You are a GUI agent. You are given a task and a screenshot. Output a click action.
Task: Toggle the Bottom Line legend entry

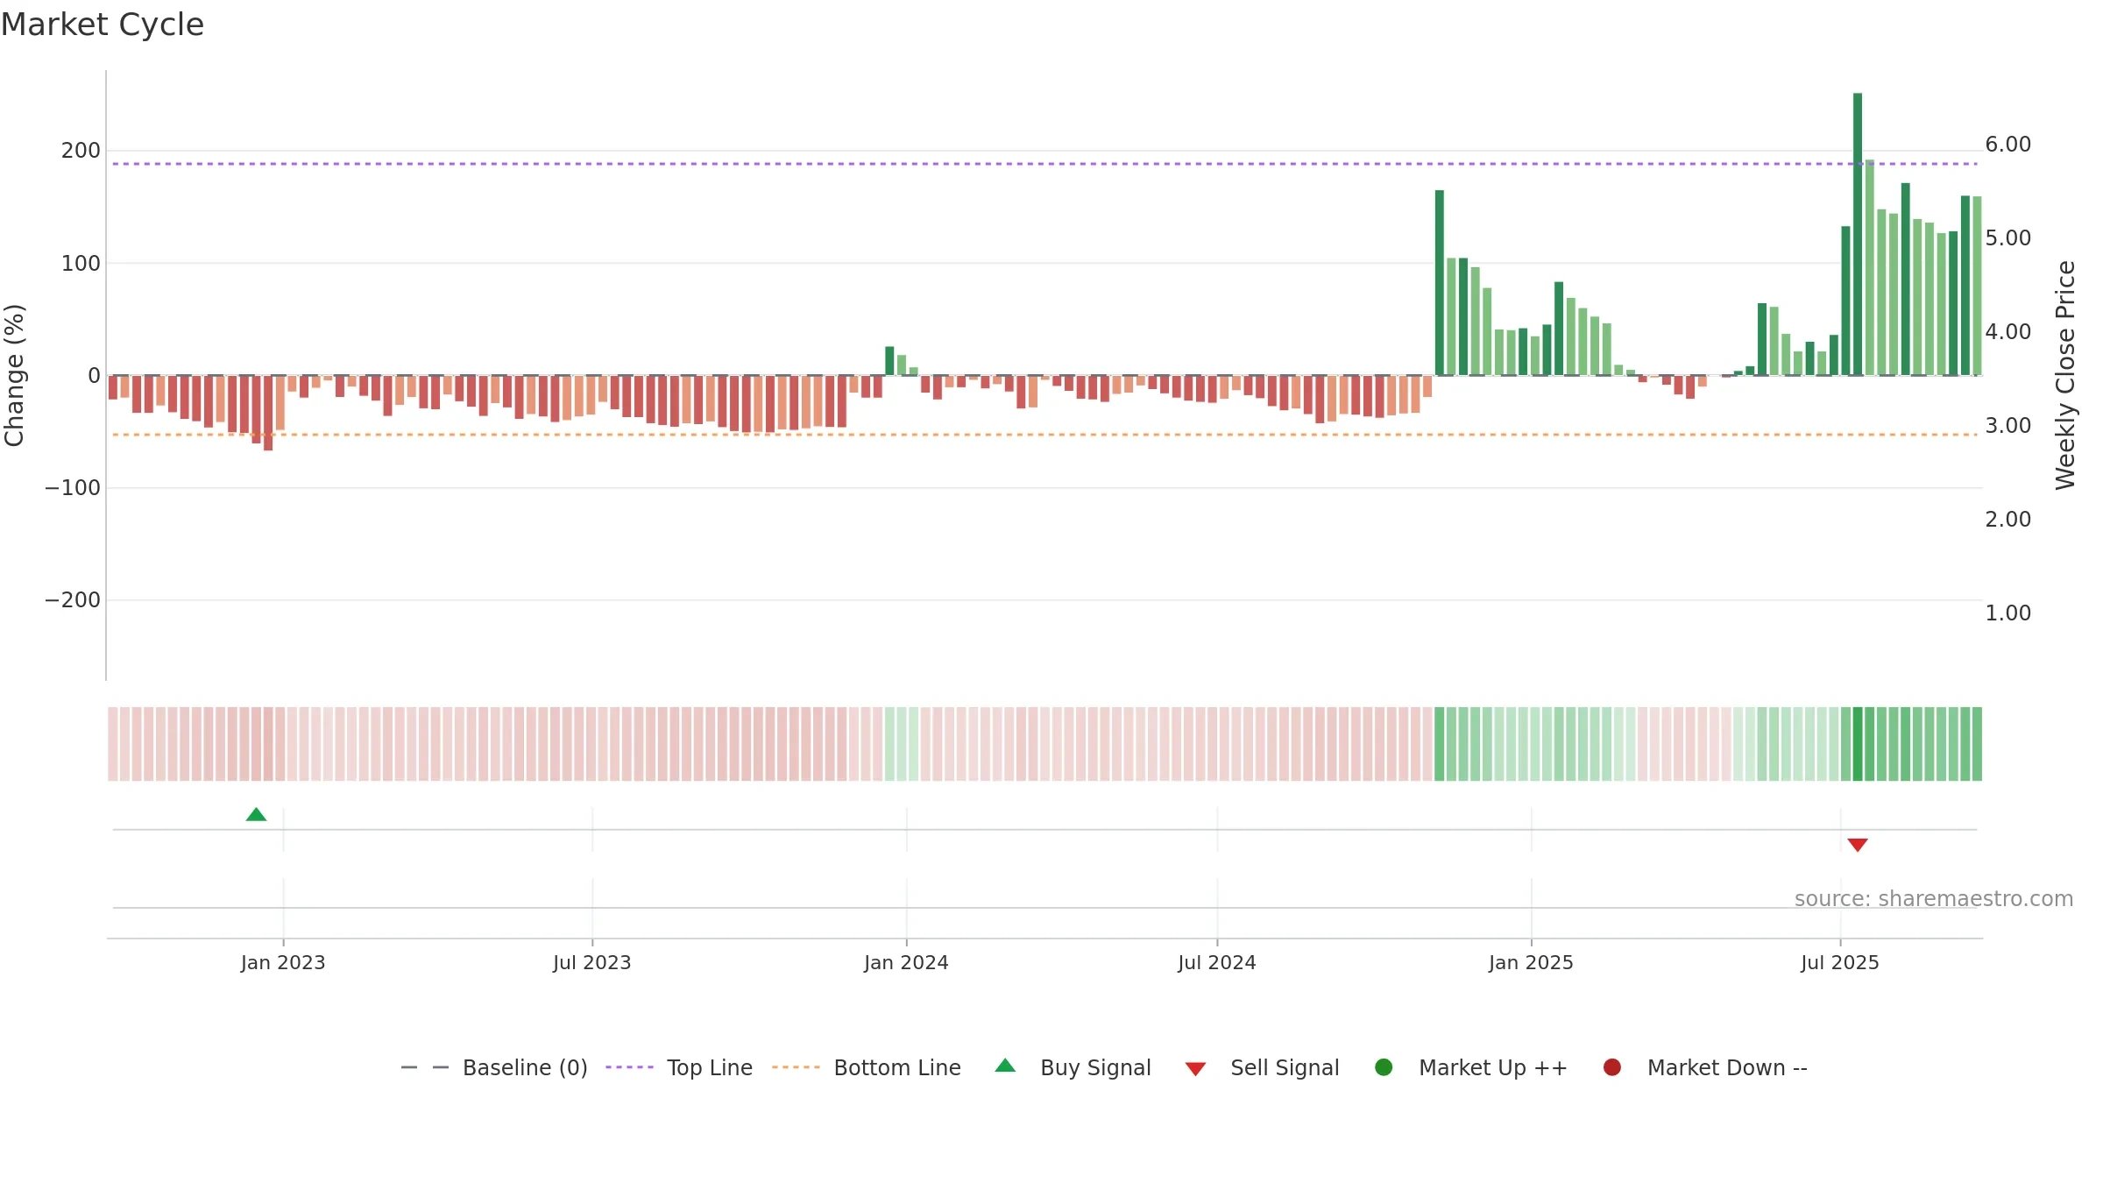pos(867,1067)
